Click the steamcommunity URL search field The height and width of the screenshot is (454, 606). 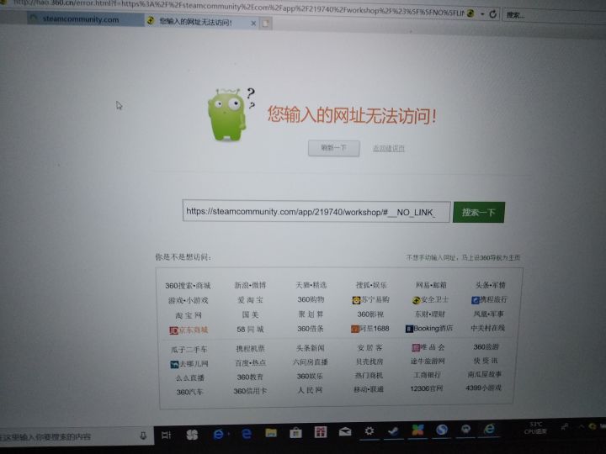click(x=316, y=211)
